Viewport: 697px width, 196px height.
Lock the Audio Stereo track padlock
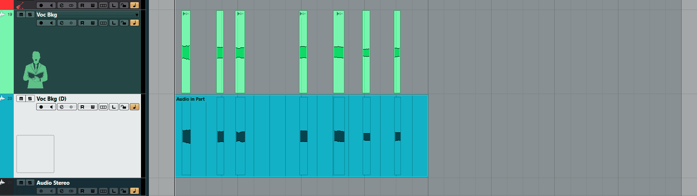point(124,191)
